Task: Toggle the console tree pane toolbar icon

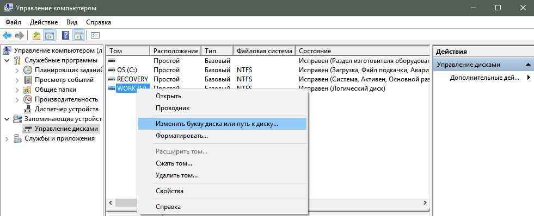Action: pos(50,35)
